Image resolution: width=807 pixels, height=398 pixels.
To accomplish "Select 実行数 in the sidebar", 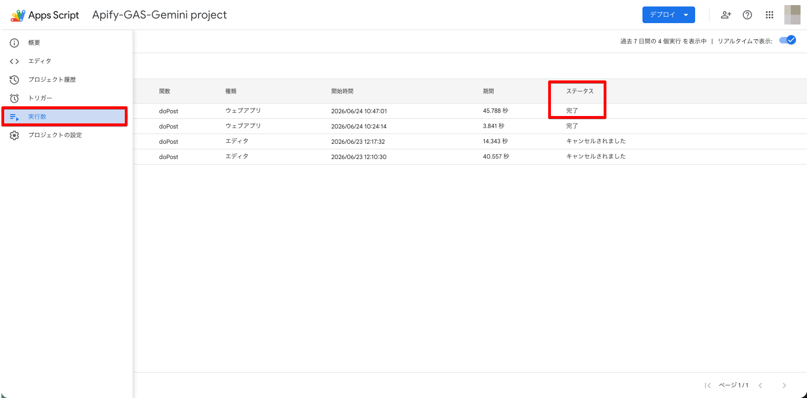I will [37, 116].
